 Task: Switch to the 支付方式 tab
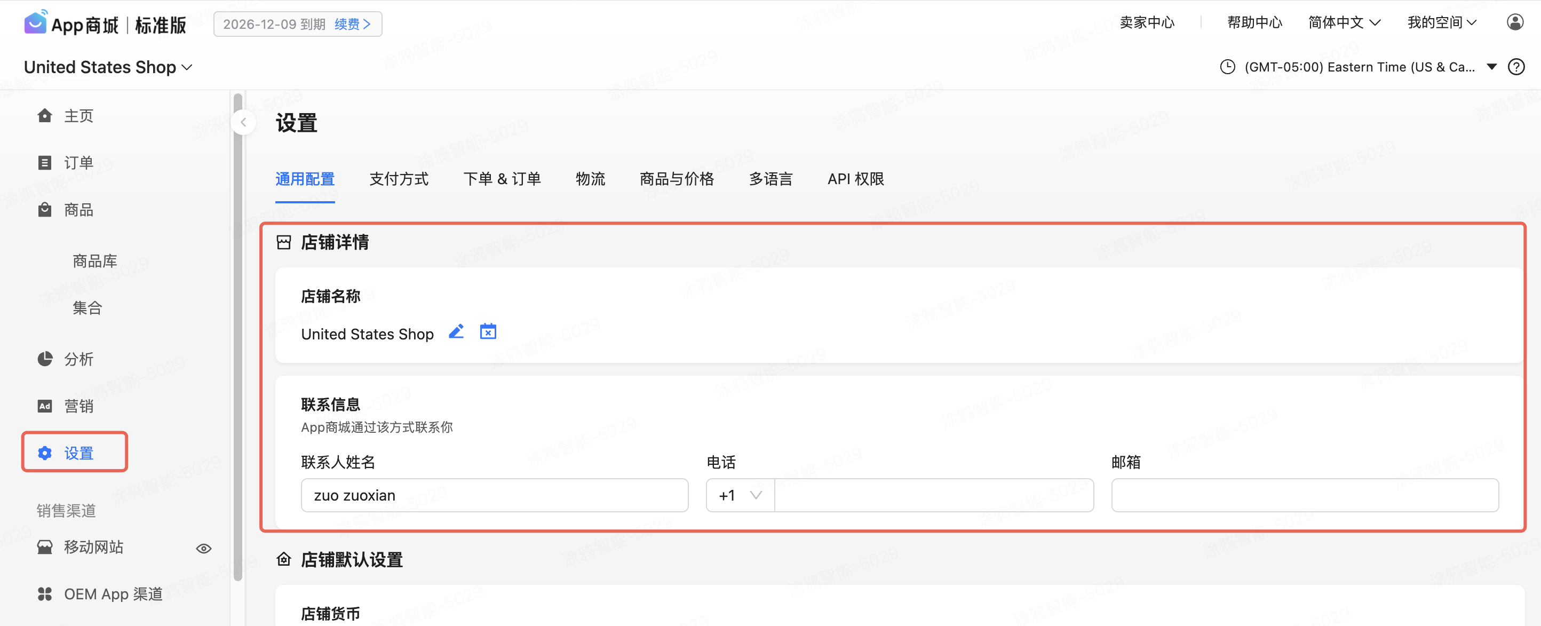pyautogui.click(x=399, y=179)
